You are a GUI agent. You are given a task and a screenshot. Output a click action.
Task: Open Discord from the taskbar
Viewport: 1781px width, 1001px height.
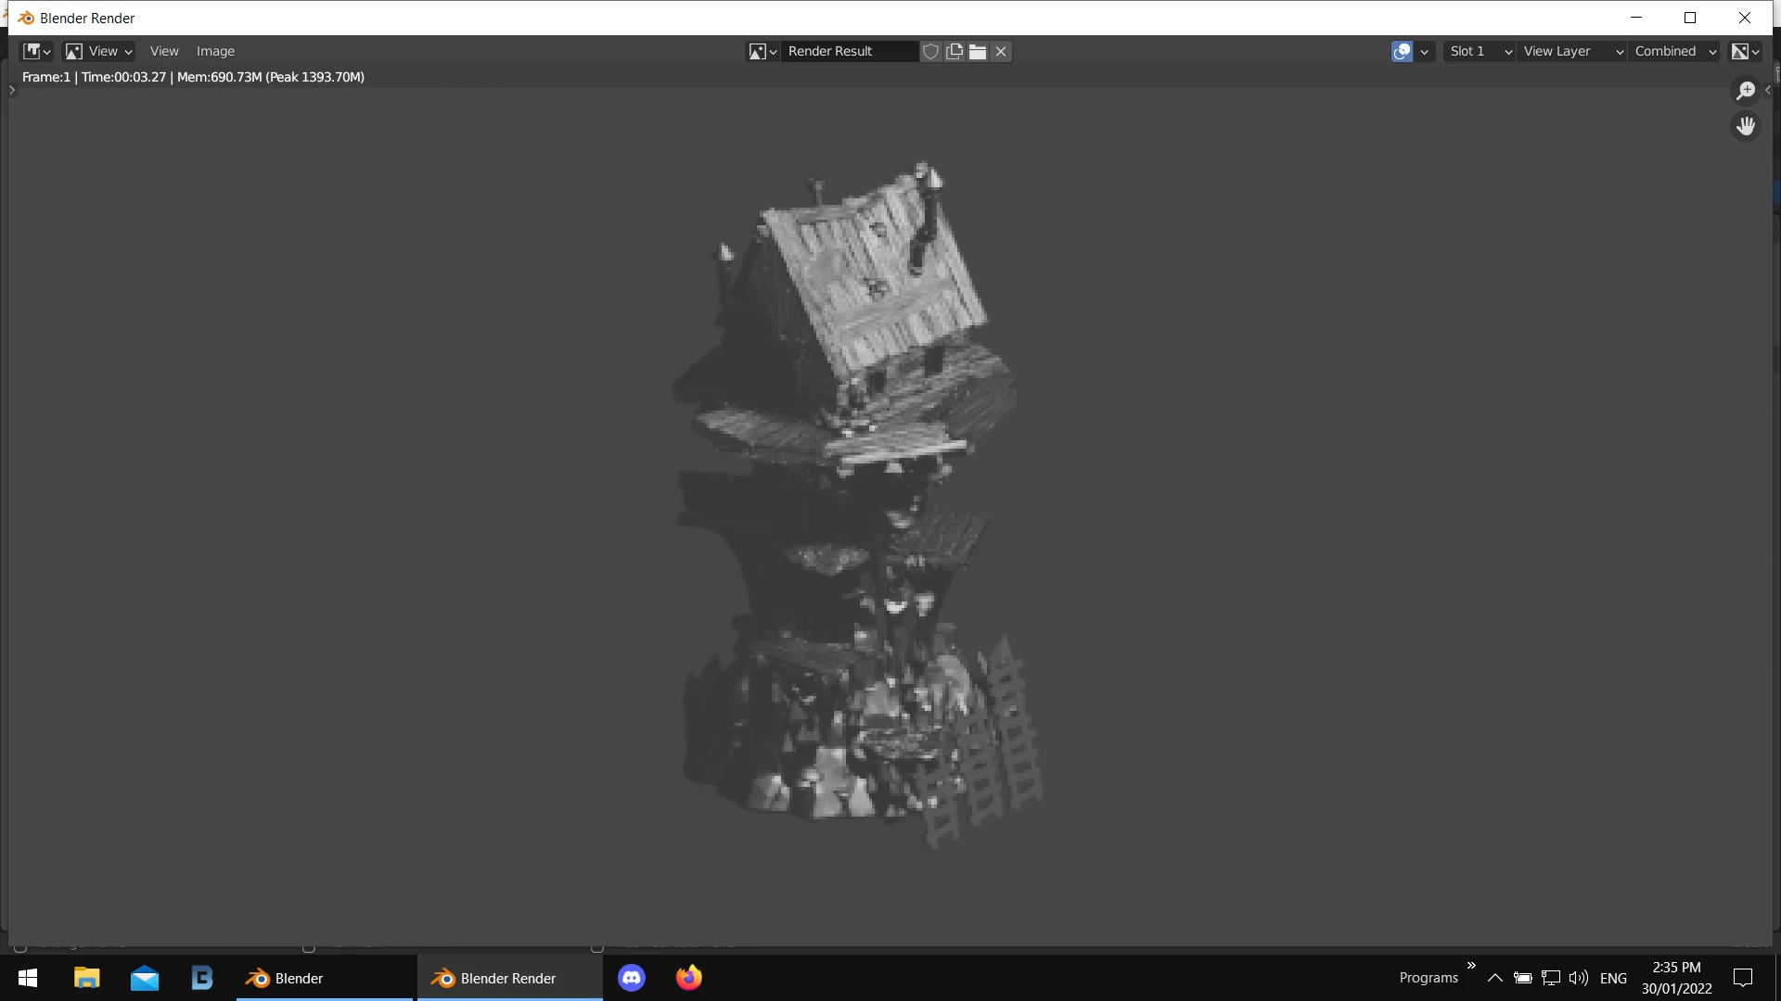pos(632,978)
